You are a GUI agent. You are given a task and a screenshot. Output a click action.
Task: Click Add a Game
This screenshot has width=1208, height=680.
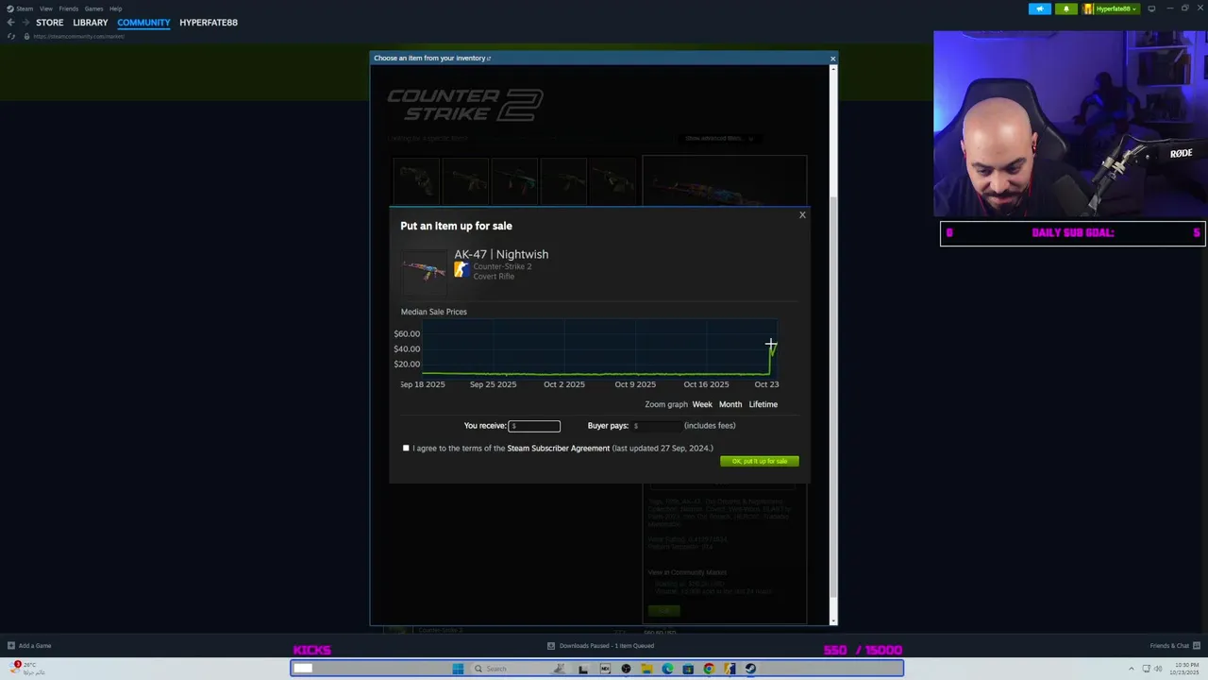tap(29, 646)
